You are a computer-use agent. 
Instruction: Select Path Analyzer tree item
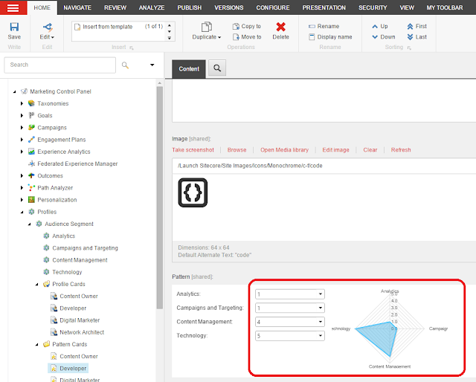pos(55,188)
